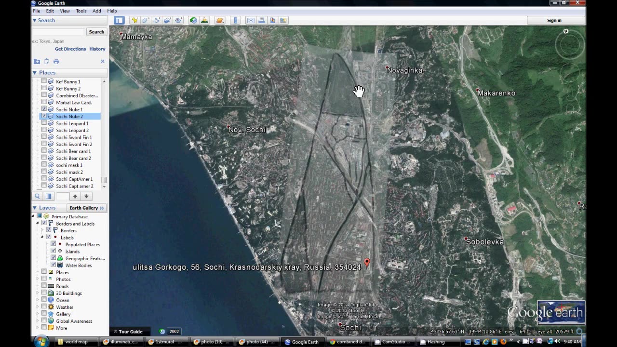Open the planet switcher icon

point(220,20)
